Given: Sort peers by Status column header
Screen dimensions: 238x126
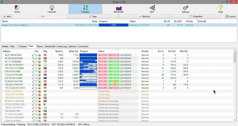Looking at the screenshot, I should coord(102,51).
